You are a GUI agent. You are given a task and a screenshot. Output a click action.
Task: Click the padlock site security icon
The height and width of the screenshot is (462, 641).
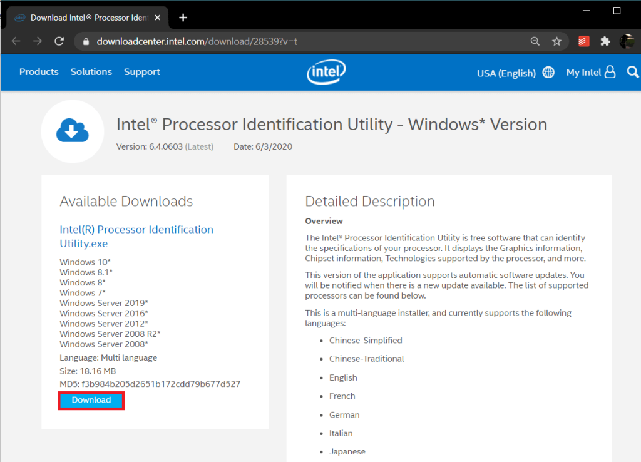pyautogui.click(x=86, y=42)
